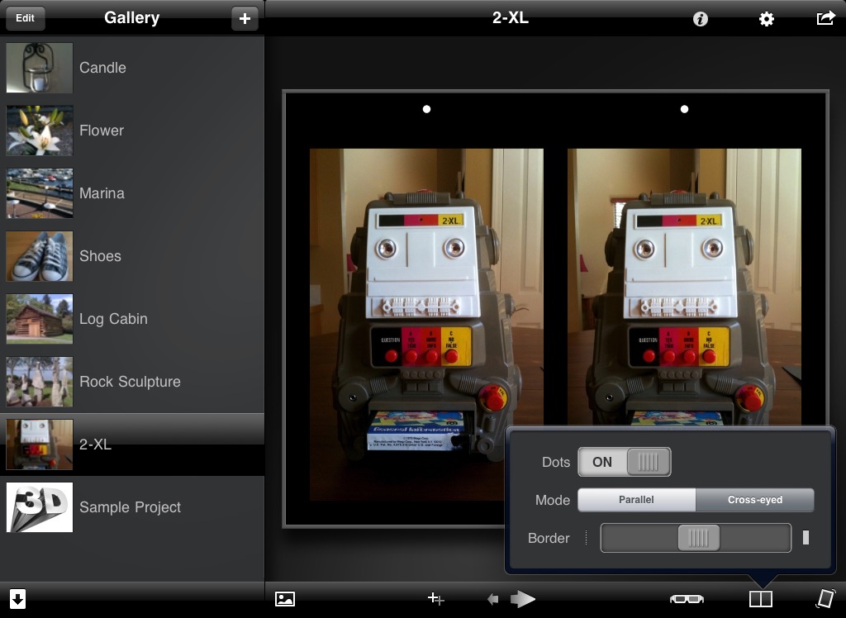Open the Sample Project entry

tap(132, 507)
